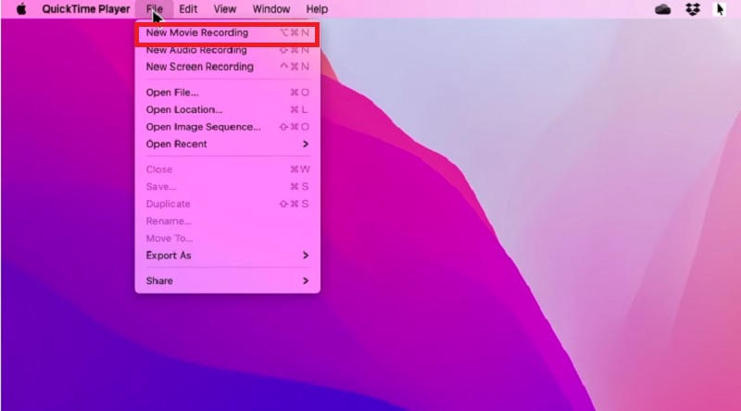The height and width of the screenshot is (411, 741).
Task: Select Open Location... entry
Action: tap(227, 109)
